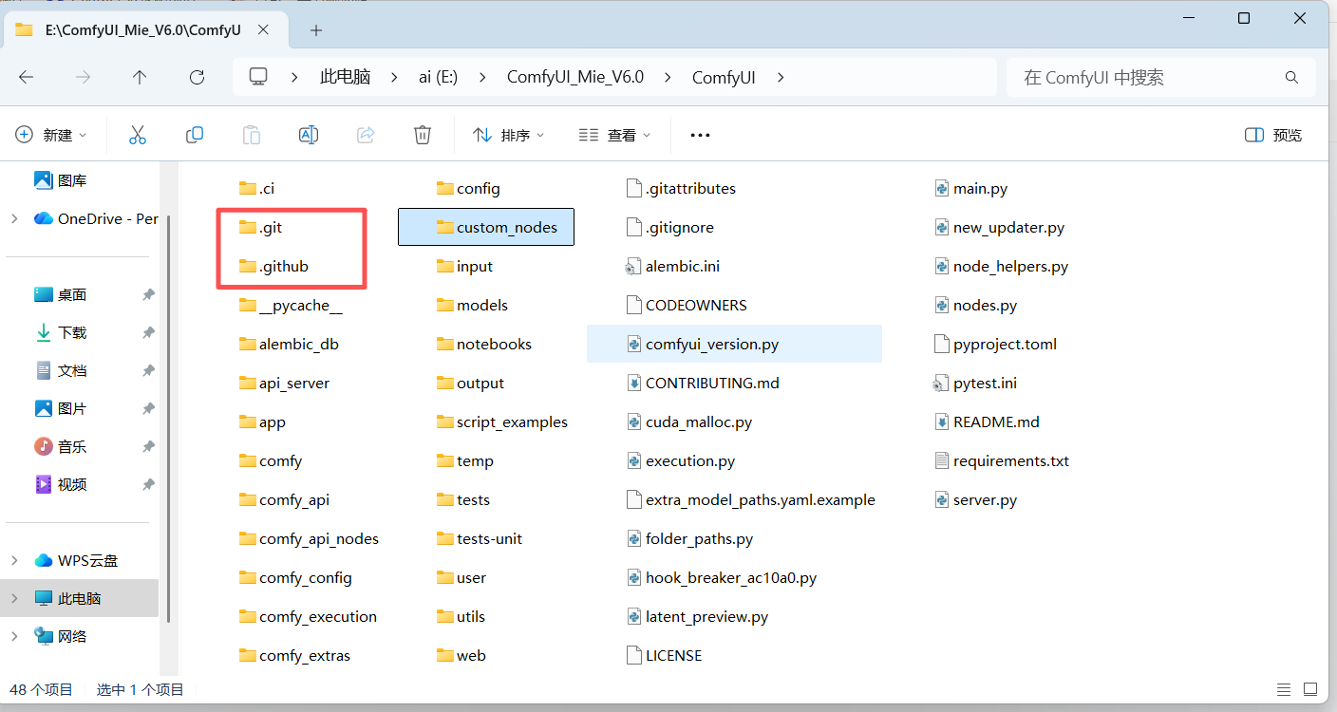Select comfyui_version.py file

click(x=734, y=344)
